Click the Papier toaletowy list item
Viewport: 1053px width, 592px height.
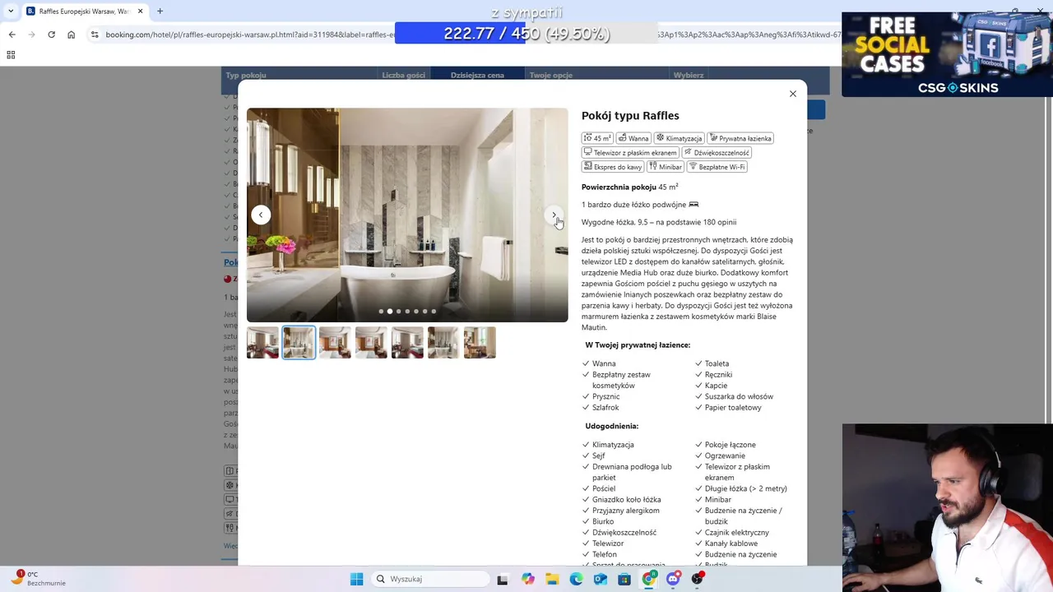tap(733, 407)
